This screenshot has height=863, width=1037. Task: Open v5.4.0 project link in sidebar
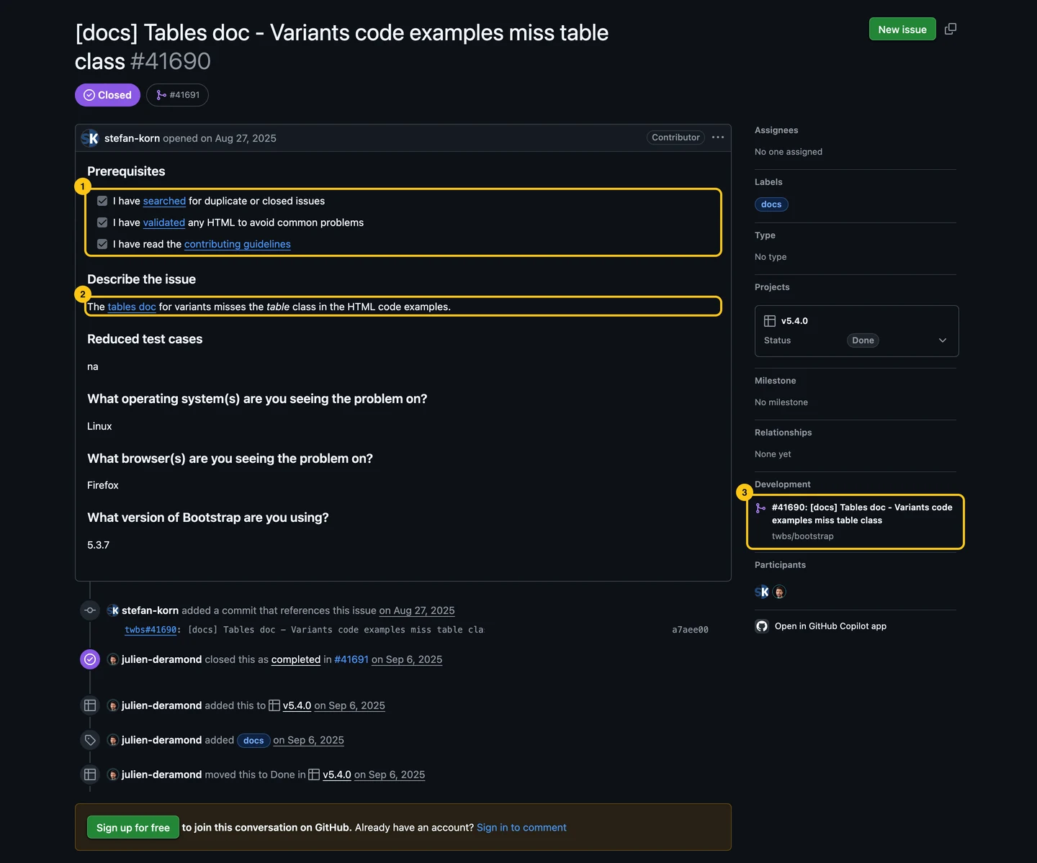[x=794, y=321]
